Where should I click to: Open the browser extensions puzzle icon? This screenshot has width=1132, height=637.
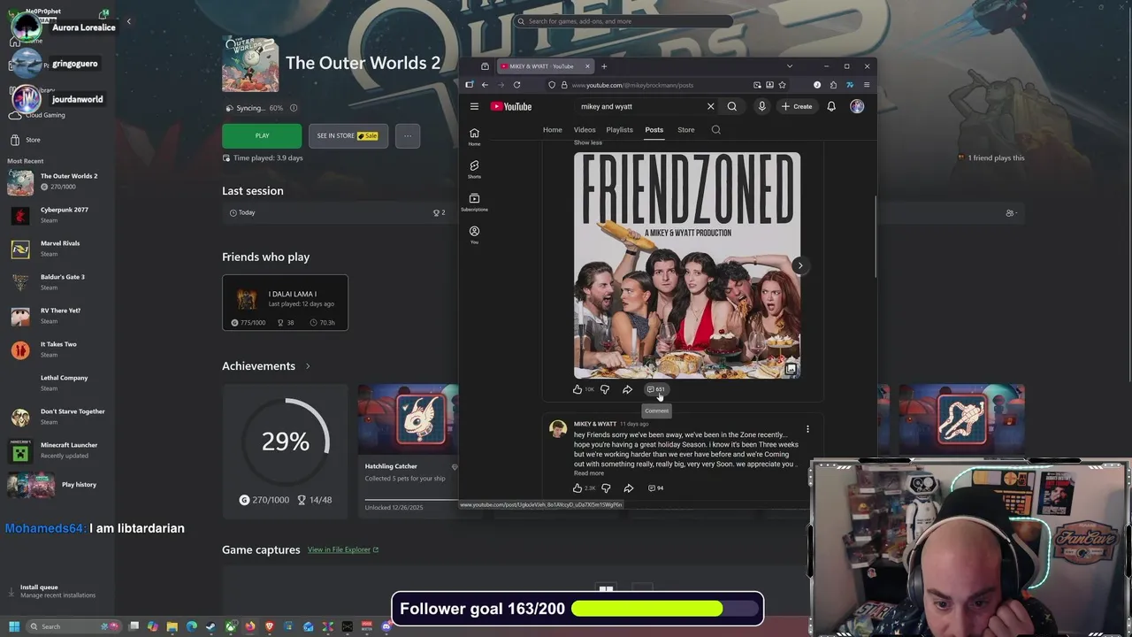[833, 85]
